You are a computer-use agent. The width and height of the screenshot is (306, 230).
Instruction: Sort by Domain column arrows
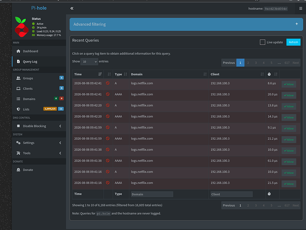205,74
